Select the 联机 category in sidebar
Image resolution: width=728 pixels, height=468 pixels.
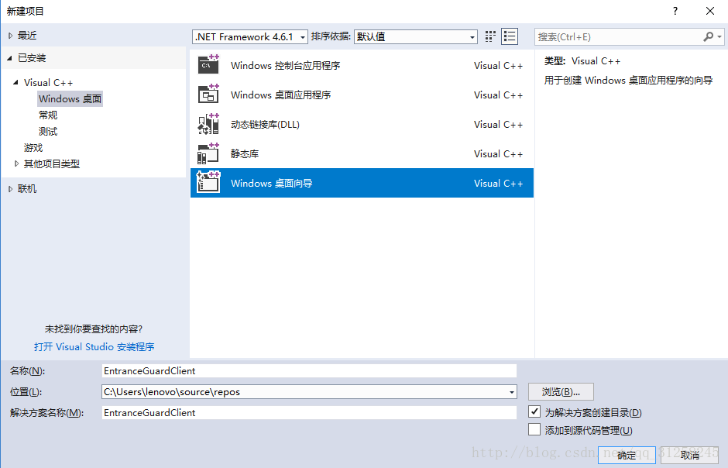[27, 188]
